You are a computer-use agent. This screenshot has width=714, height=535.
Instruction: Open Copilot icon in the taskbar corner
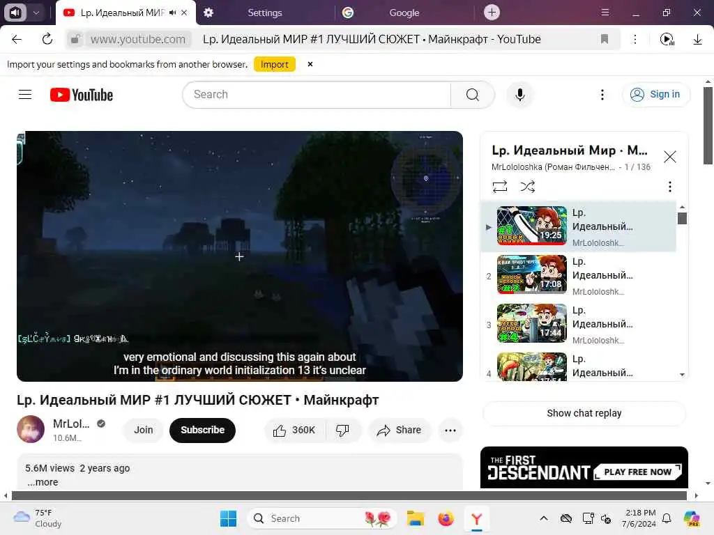(x=692, y=518)
